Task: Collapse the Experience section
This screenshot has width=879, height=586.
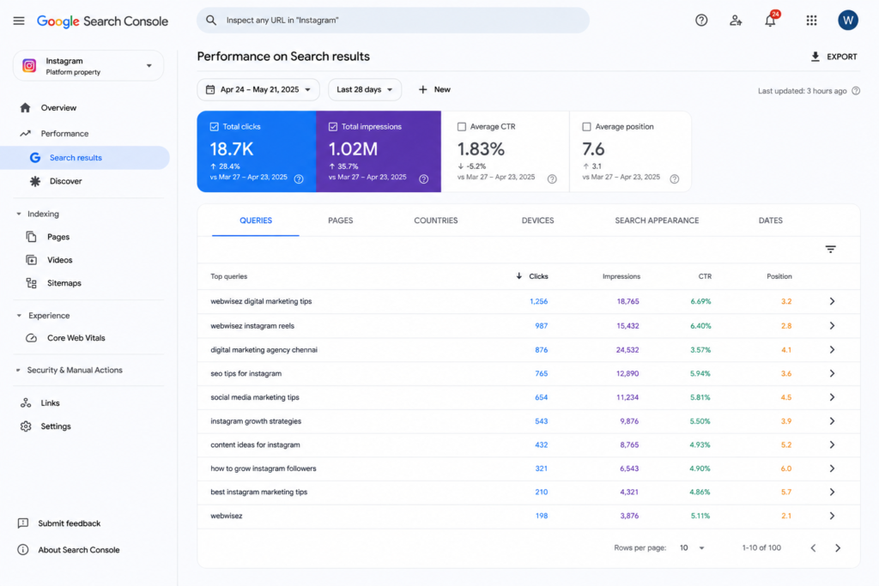Action: point(19,316)
